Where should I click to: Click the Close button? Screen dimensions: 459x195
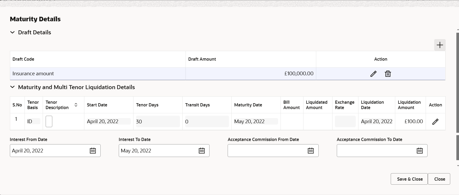[439, 179]
